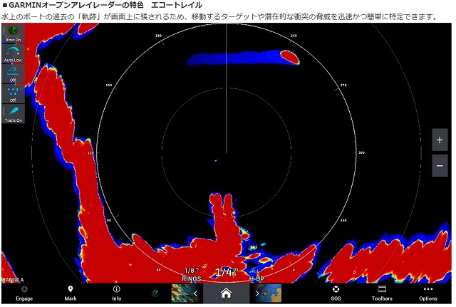Image resolution: width=456 pixels, height=307 pixels.
Task: Zoom in with the plus button
Action: pos(440,140)
